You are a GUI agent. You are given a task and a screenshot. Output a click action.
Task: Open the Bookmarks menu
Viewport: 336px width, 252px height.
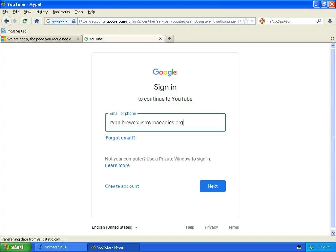click(61, 12)
